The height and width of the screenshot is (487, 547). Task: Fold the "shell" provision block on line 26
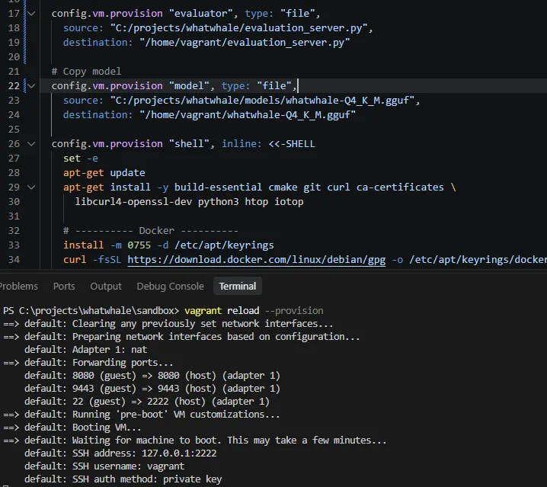[x=31, y=144]
